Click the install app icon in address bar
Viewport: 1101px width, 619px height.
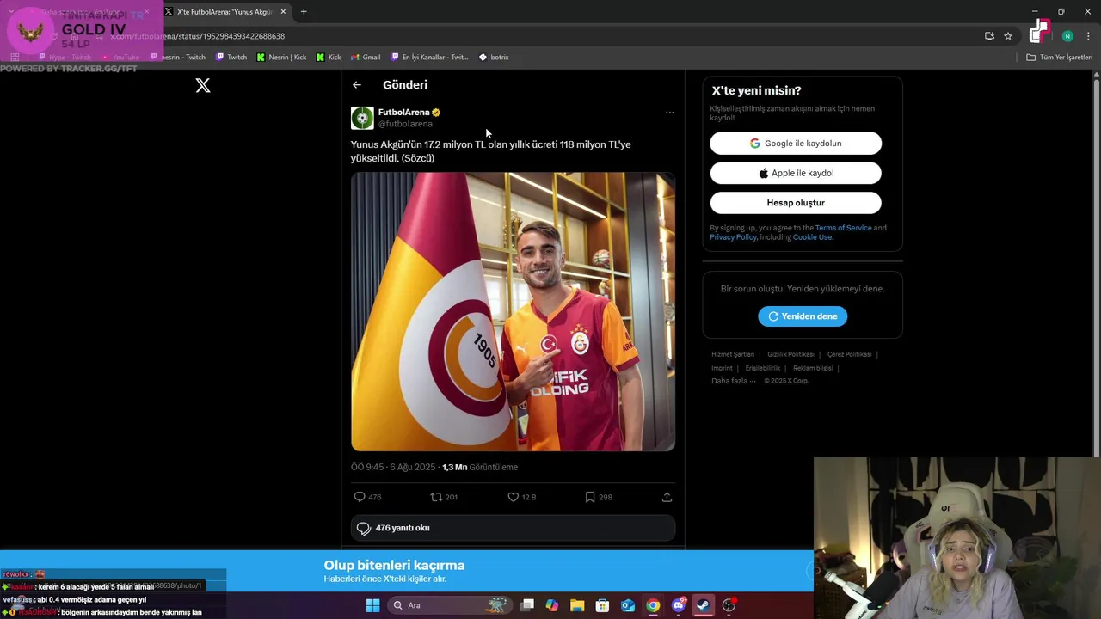(989, 36)
